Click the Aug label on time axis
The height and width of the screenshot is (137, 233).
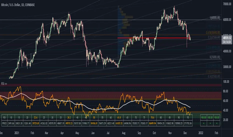coord(124,133)
